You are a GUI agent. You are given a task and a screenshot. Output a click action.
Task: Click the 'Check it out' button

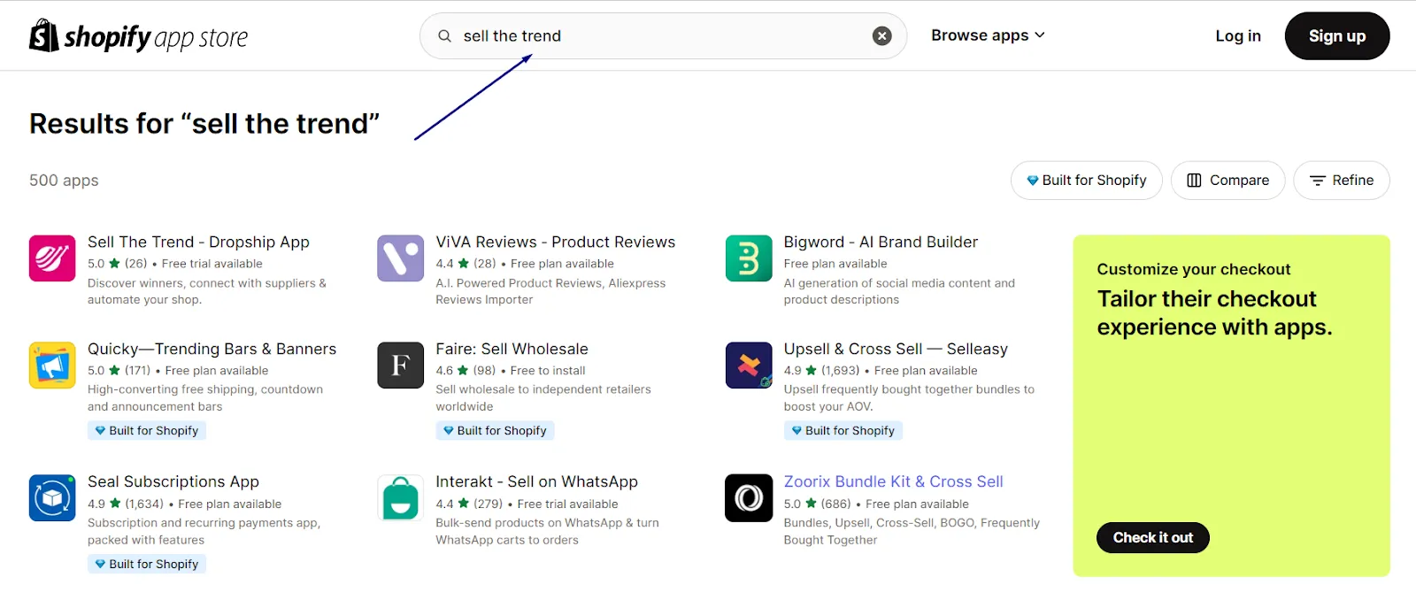click(x=1152, y=538)
